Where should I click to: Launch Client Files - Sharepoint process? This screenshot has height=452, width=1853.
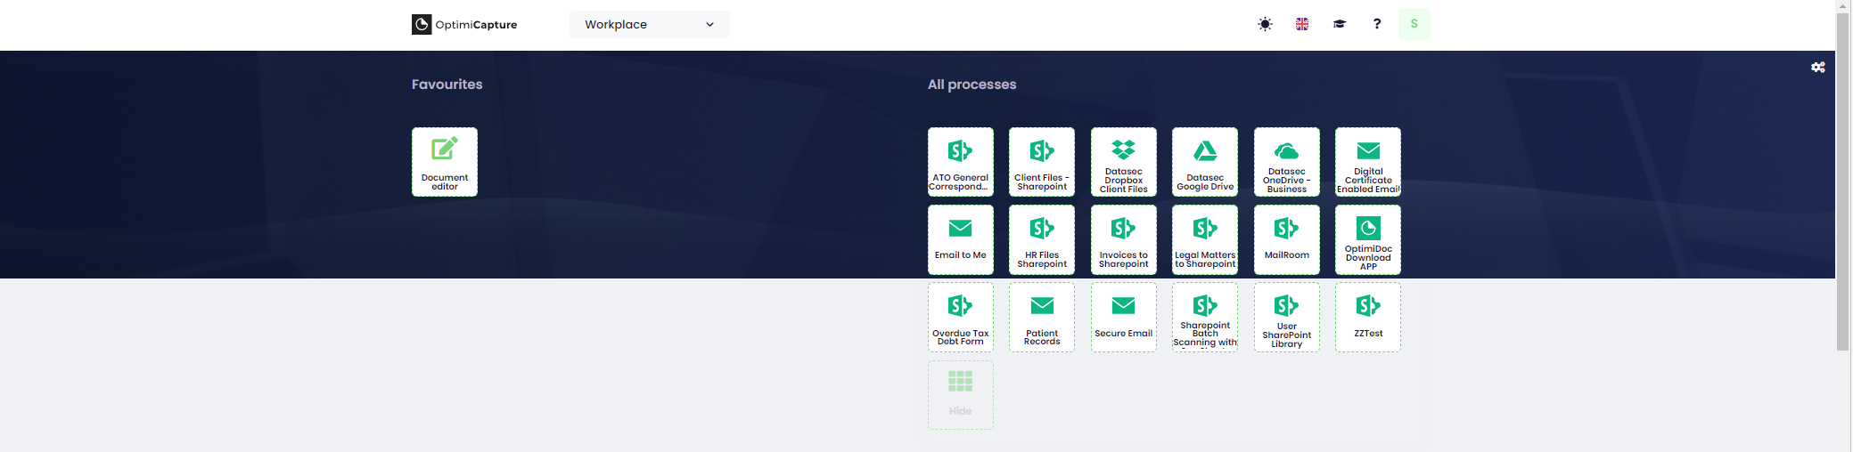1042,162
